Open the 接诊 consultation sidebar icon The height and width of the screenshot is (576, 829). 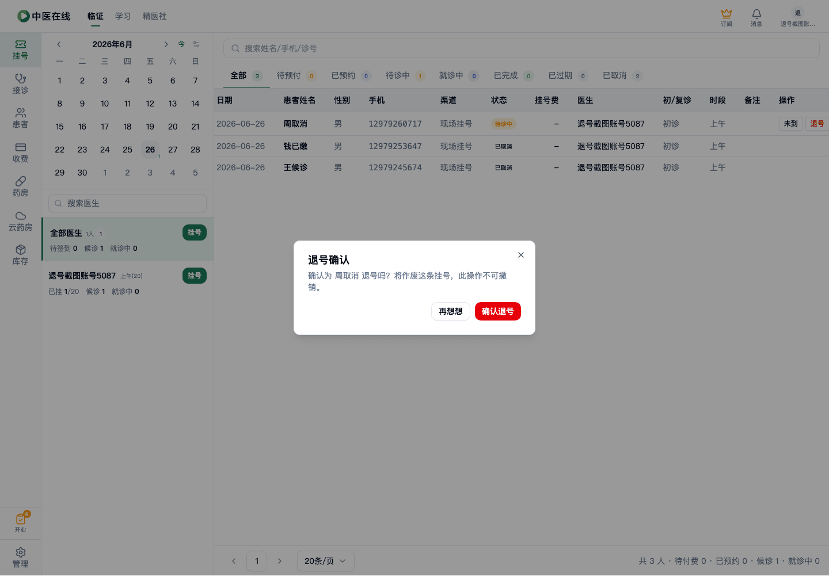click(x=20, y=84)
